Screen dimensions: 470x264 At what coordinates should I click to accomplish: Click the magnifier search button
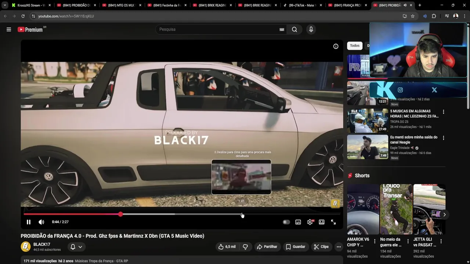coord(294,29)
